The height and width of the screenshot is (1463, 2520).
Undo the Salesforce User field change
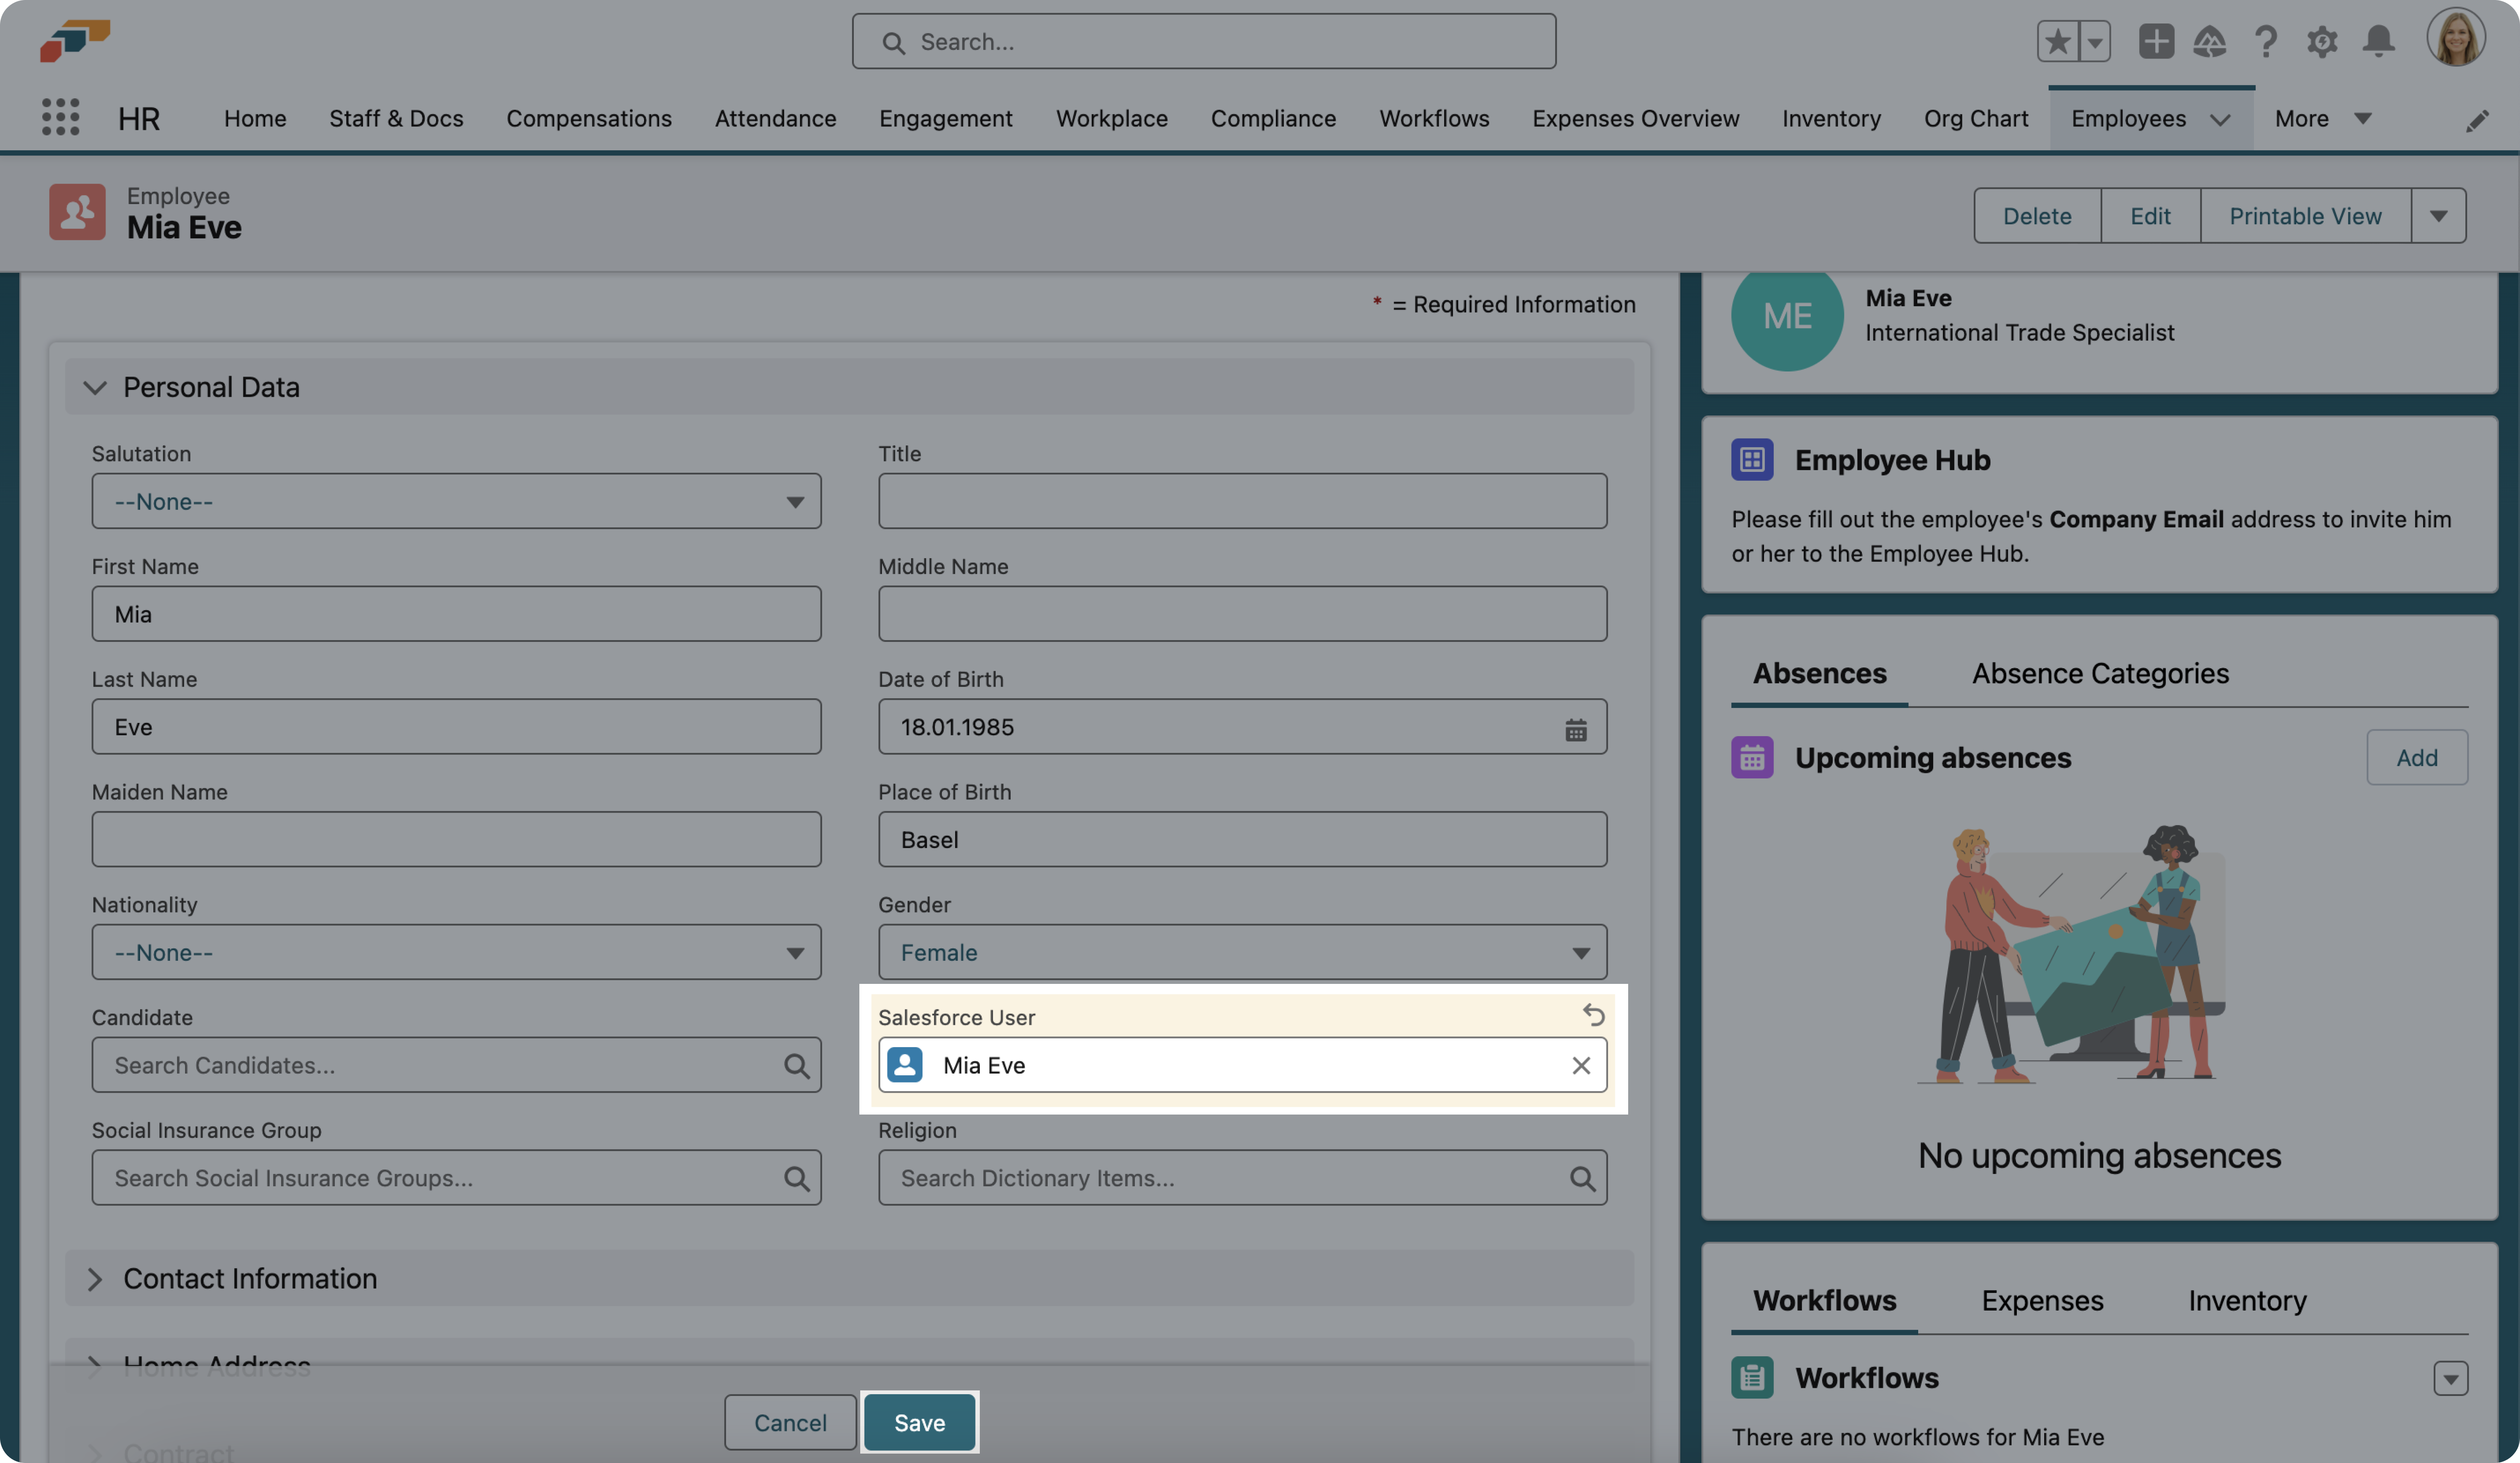(1593, 1015)
